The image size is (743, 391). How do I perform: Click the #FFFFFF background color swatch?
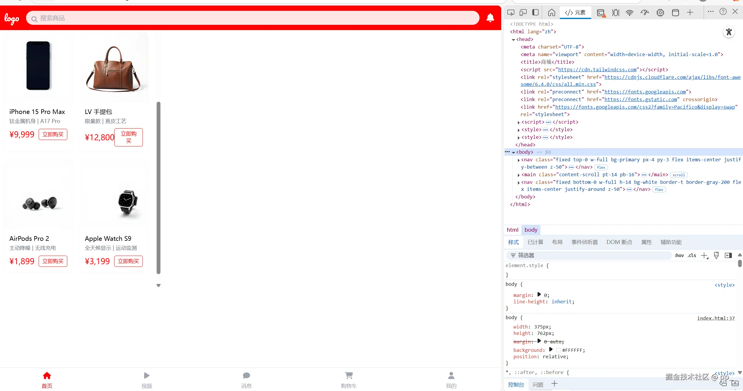click(558, 350)
